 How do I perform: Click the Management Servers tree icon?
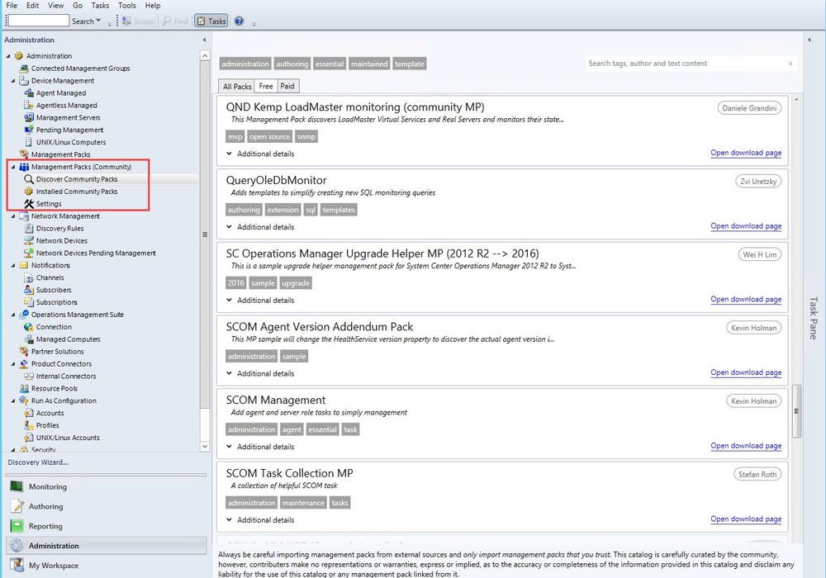29,118
